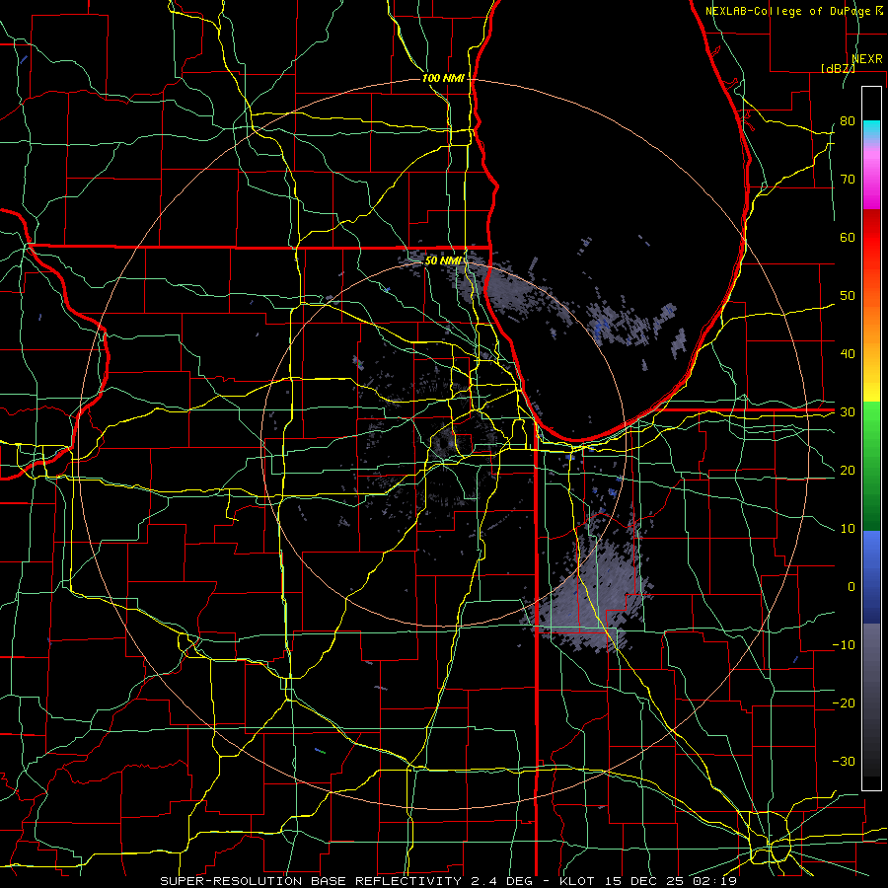Click the KLOT 15 DEC 25 02:19 timestamp

click(648, 881)
